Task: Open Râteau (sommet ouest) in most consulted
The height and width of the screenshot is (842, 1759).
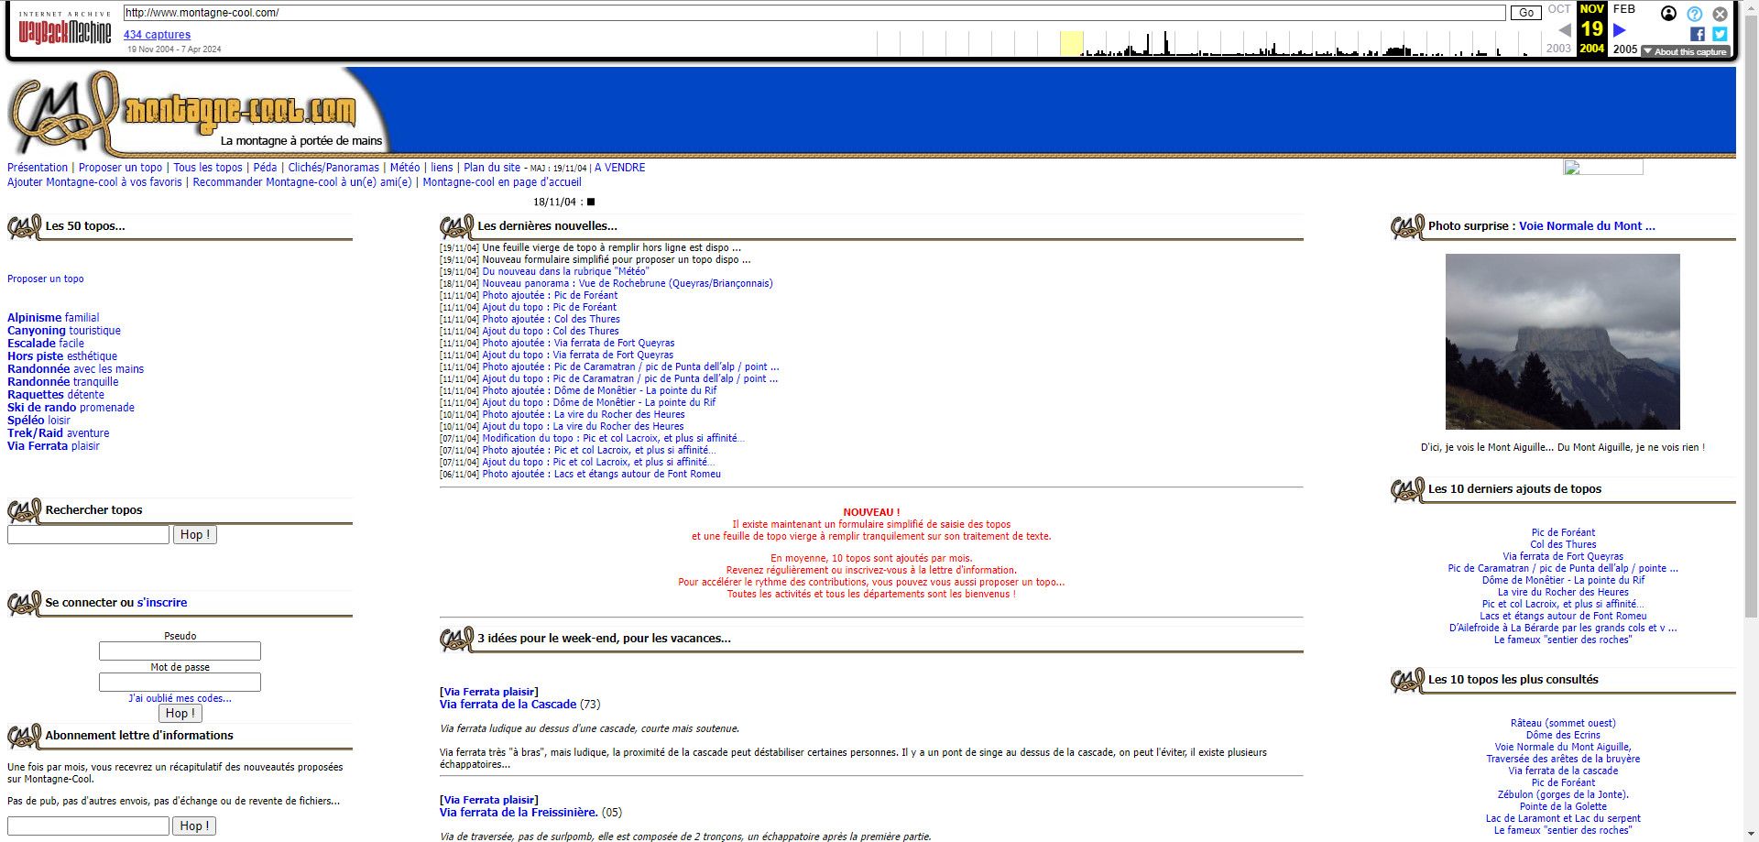Action: (x=1563, y=723)
